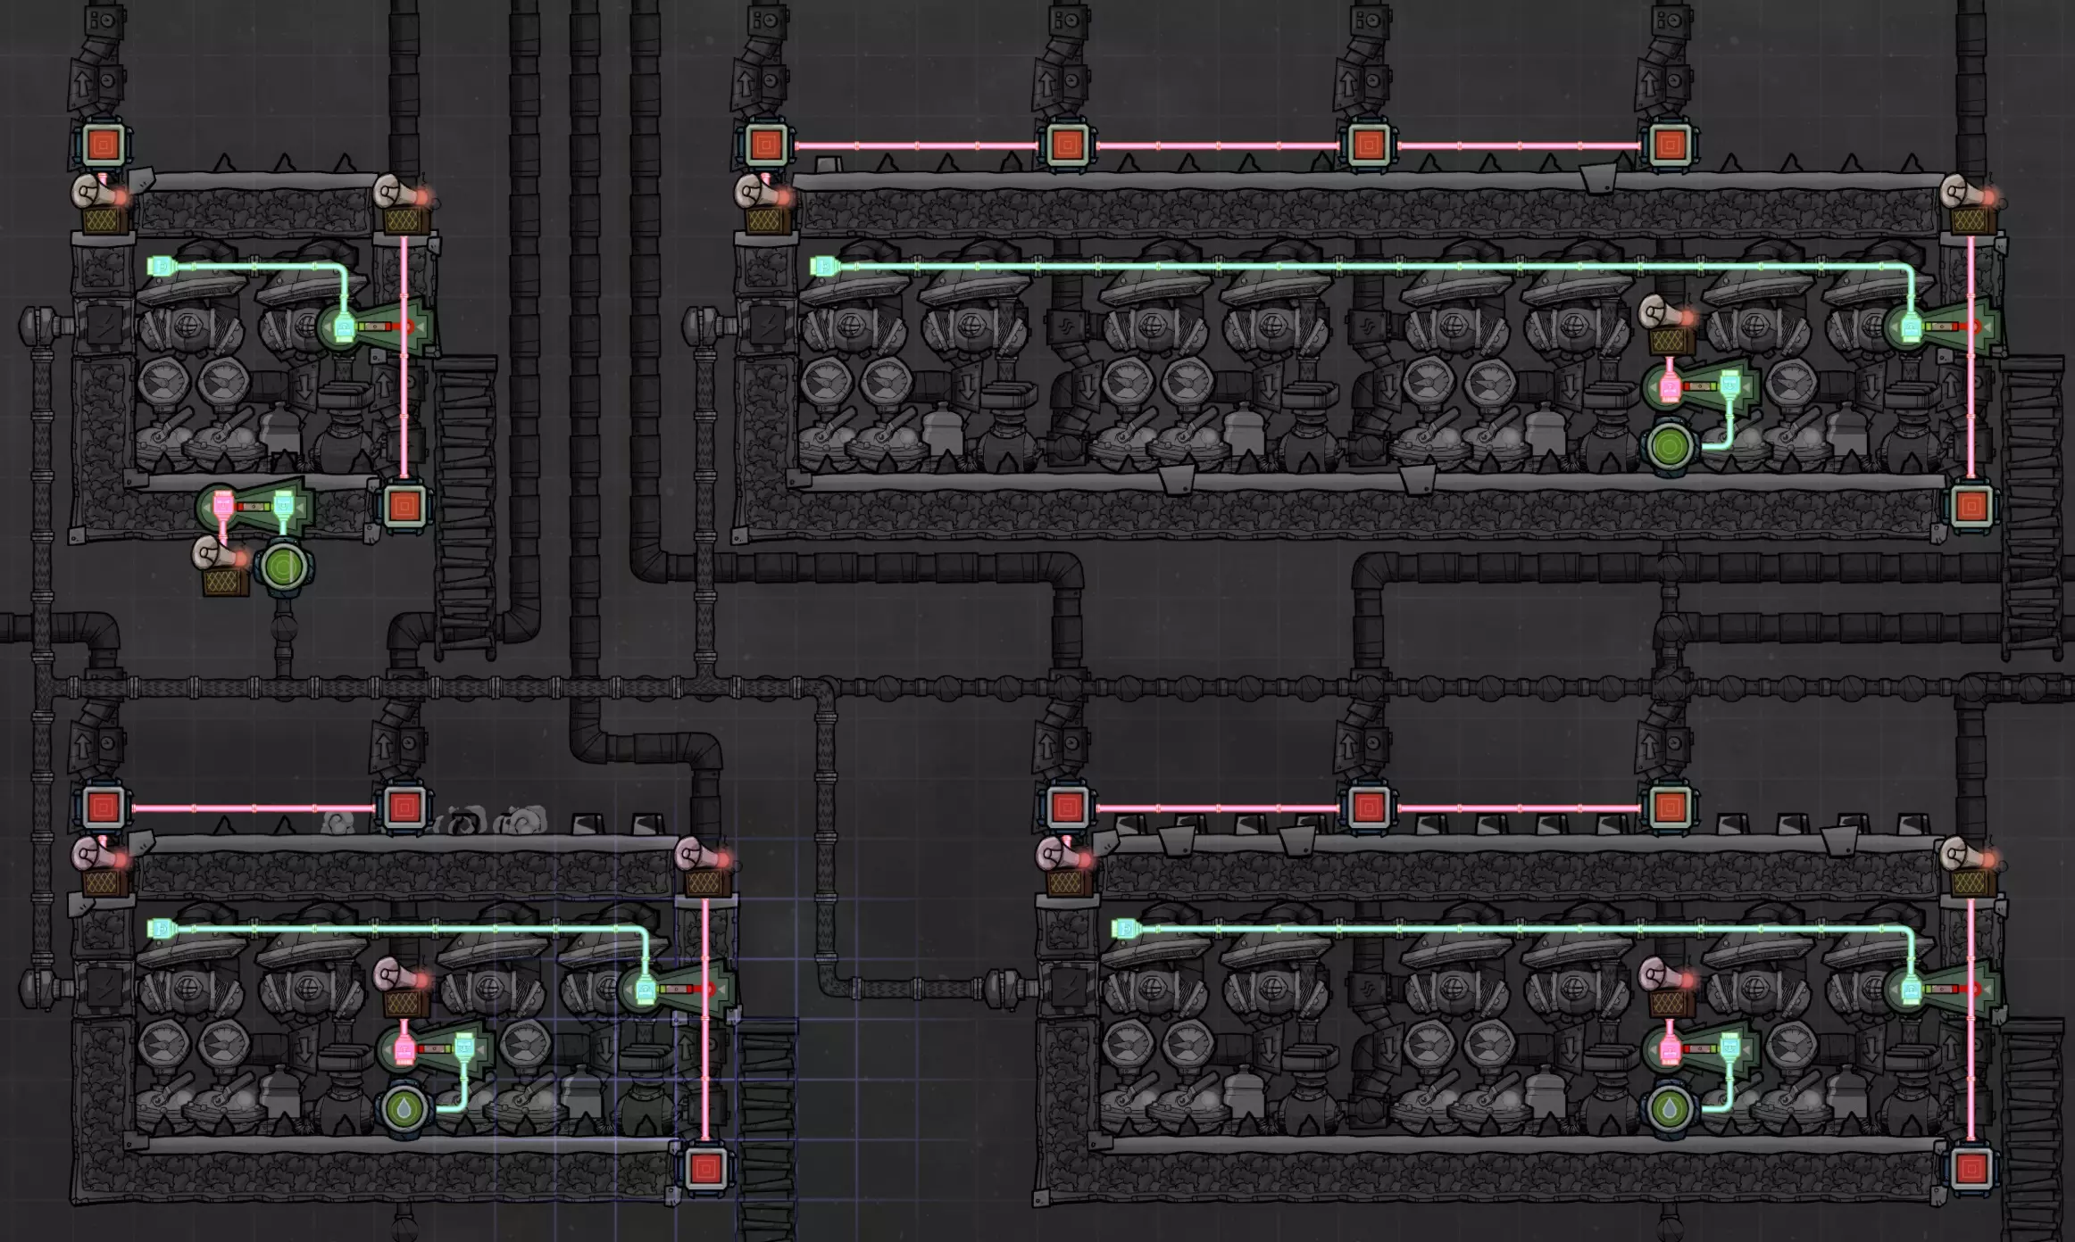Screen dimensions: 2075x1242
Task: Select the middle red sensor above bottom-right room
Action: click(1367, 807)
